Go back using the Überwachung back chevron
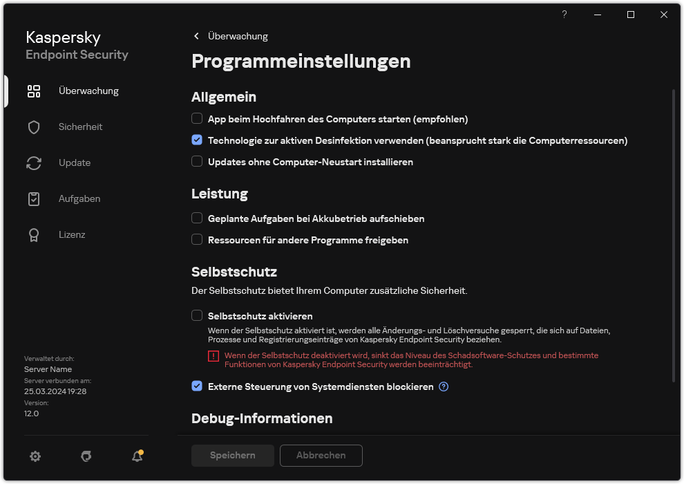Image resolution: width=684 pixels, height=484 pixels. pyautogui.click(x=196, y=36)
